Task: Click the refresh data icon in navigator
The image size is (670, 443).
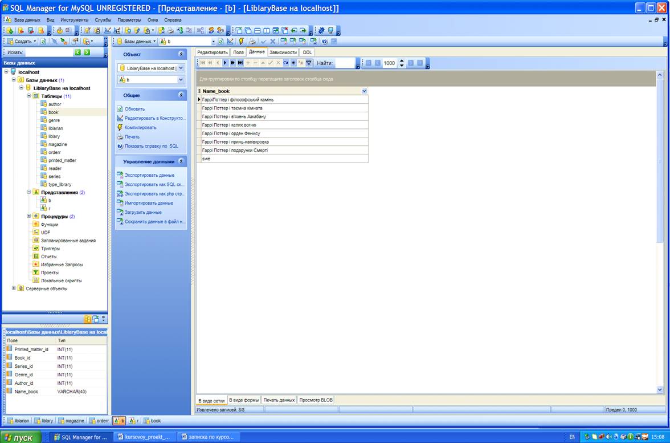Action: pyautogui.click(x=286, y=63)
